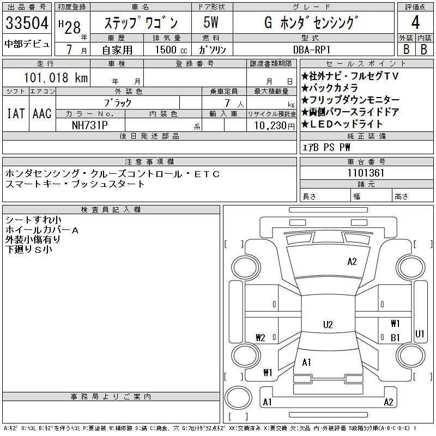Click the 事務局よりご案内 header
Image resolution: width=436 pixels, height=436 pixels.
pyautogui.click(x=111, y=397)
